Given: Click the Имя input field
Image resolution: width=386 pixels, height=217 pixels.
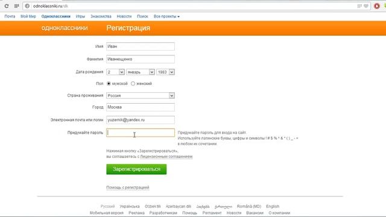Looking at the screenshot, I should point(141,46).
